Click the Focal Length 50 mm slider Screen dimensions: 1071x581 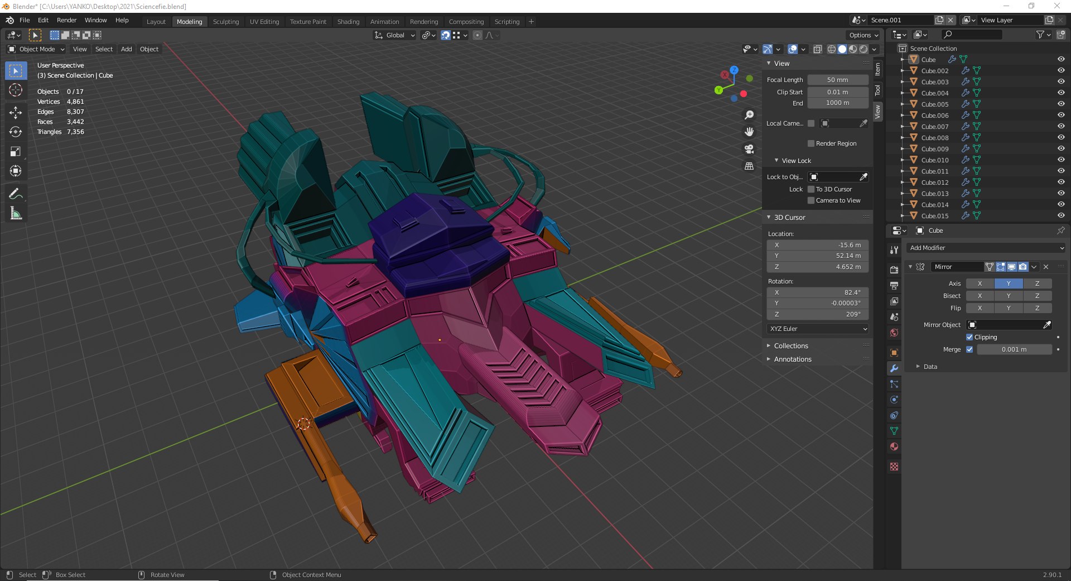[838, 80]
